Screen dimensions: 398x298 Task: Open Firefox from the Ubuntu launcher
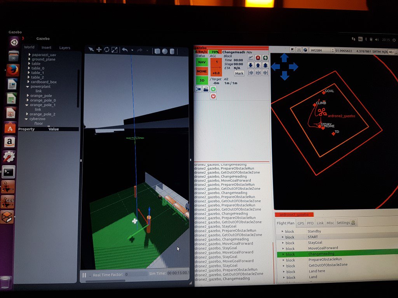coord(13,70)
